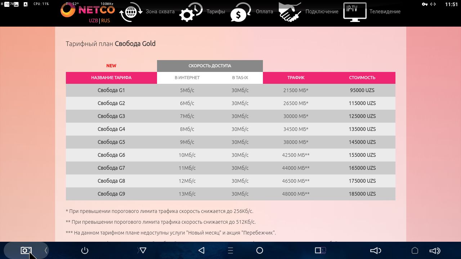
Task: Select the Свобода G7 tariff name
Action: 111,168
